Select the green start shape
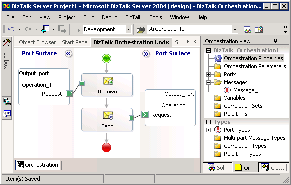The image size is (291, 185). click(107, 59)
